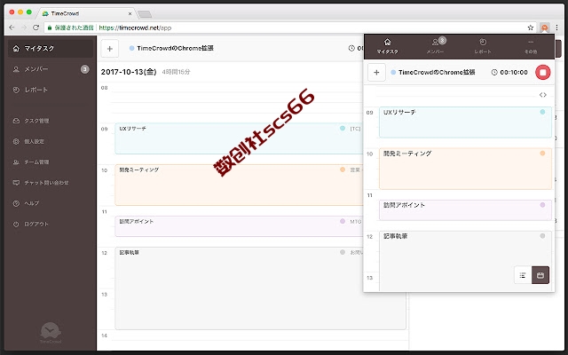Open 訪問アポイント entry in main timeline
The image size is (568, 355).
239,226
